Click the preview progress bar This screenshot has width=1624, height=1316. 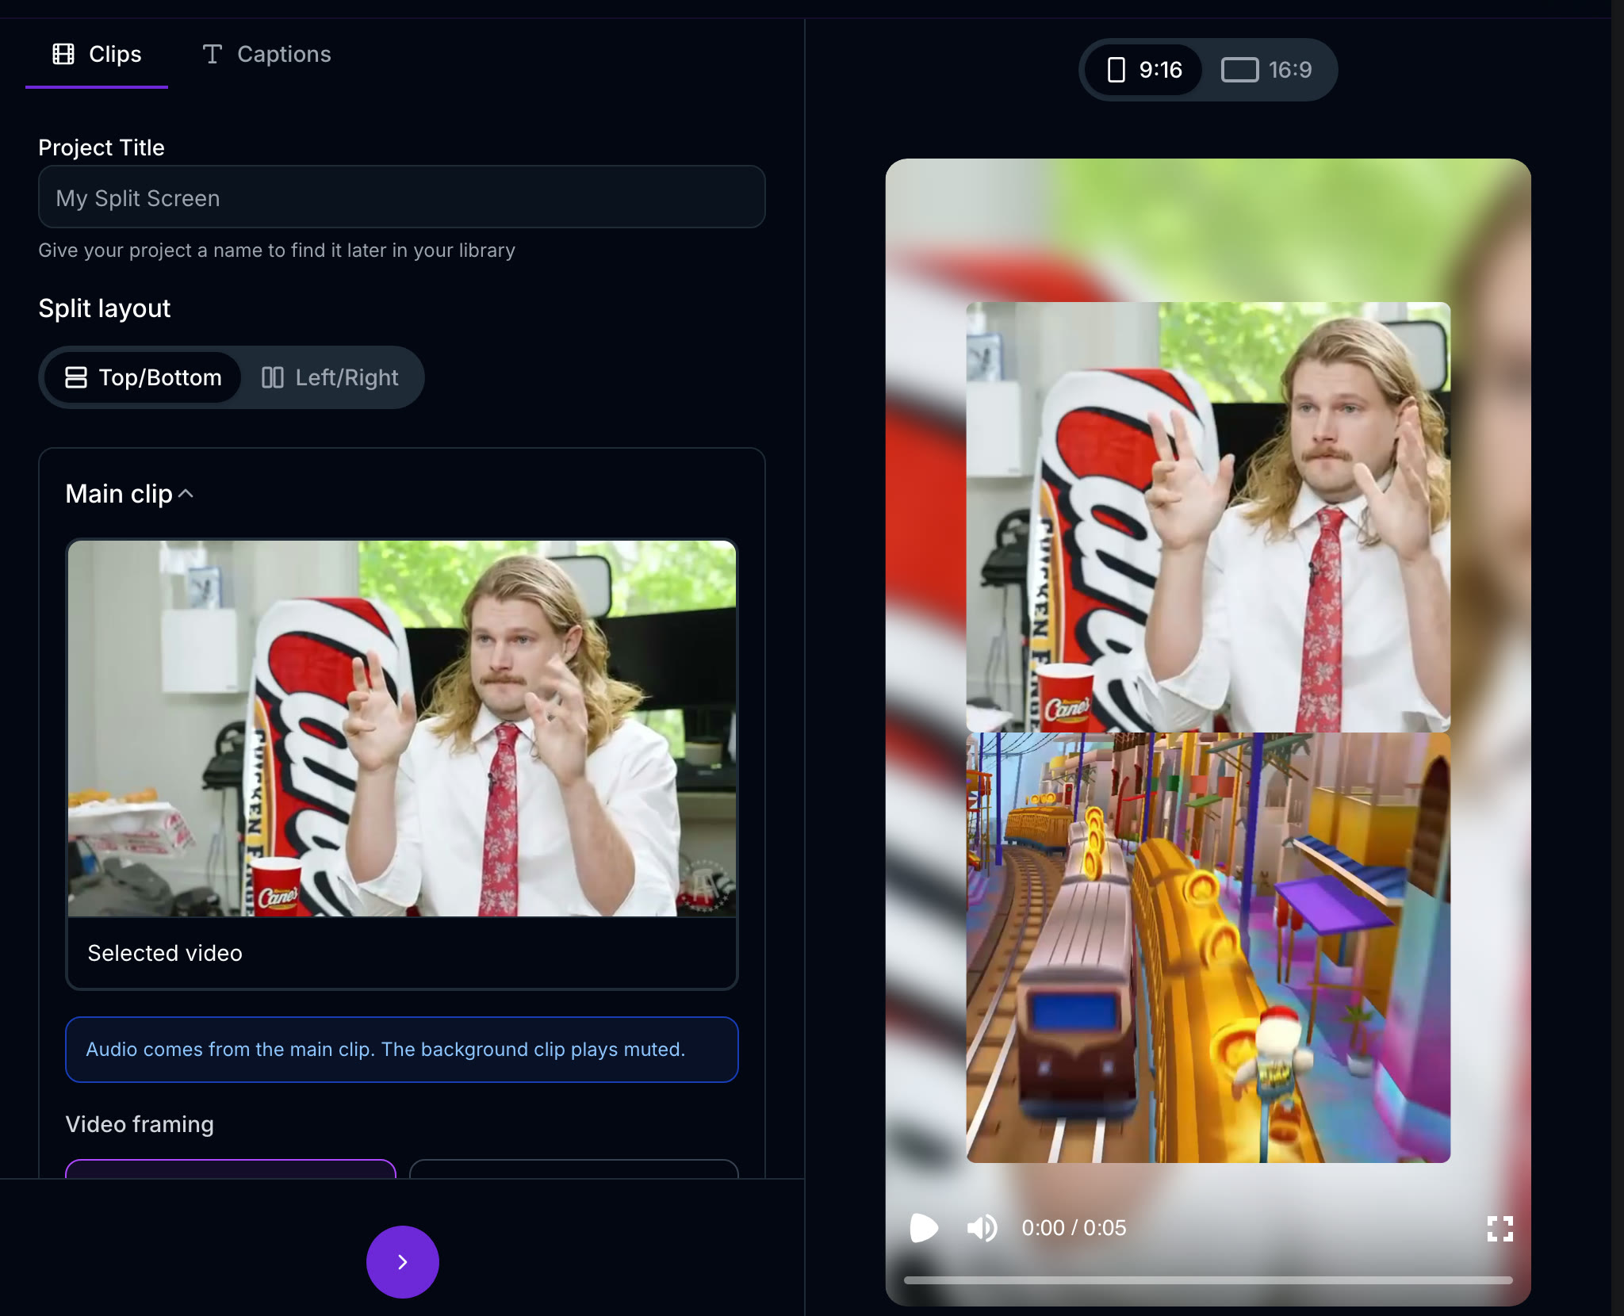click(1208, 1280)
